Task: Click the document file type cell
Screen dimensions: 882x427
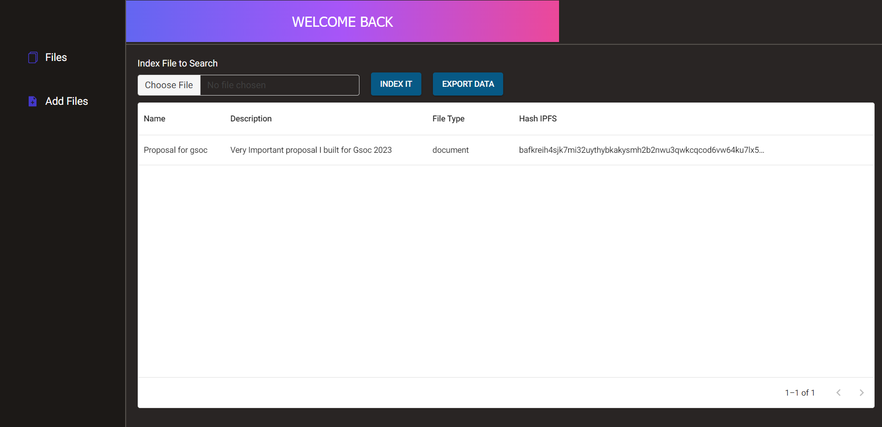Action: 450,150
